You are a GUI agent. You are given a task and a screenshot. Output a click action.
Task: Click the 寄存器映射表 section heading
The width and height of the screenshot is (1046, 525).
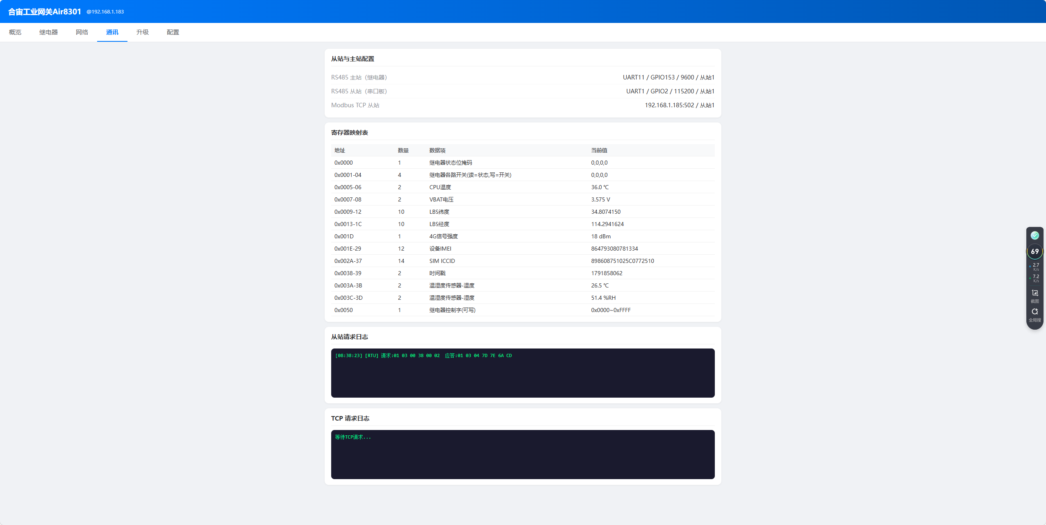coord(350,133)
